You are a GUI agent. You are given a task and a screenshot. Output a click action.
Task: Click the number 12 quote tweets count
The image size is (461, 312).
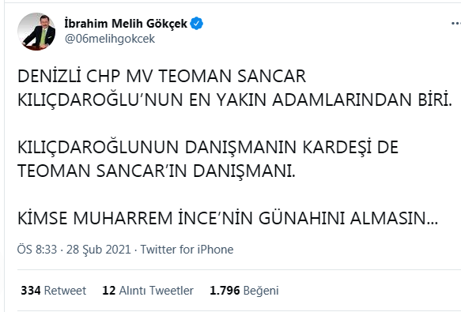(109, 291)
